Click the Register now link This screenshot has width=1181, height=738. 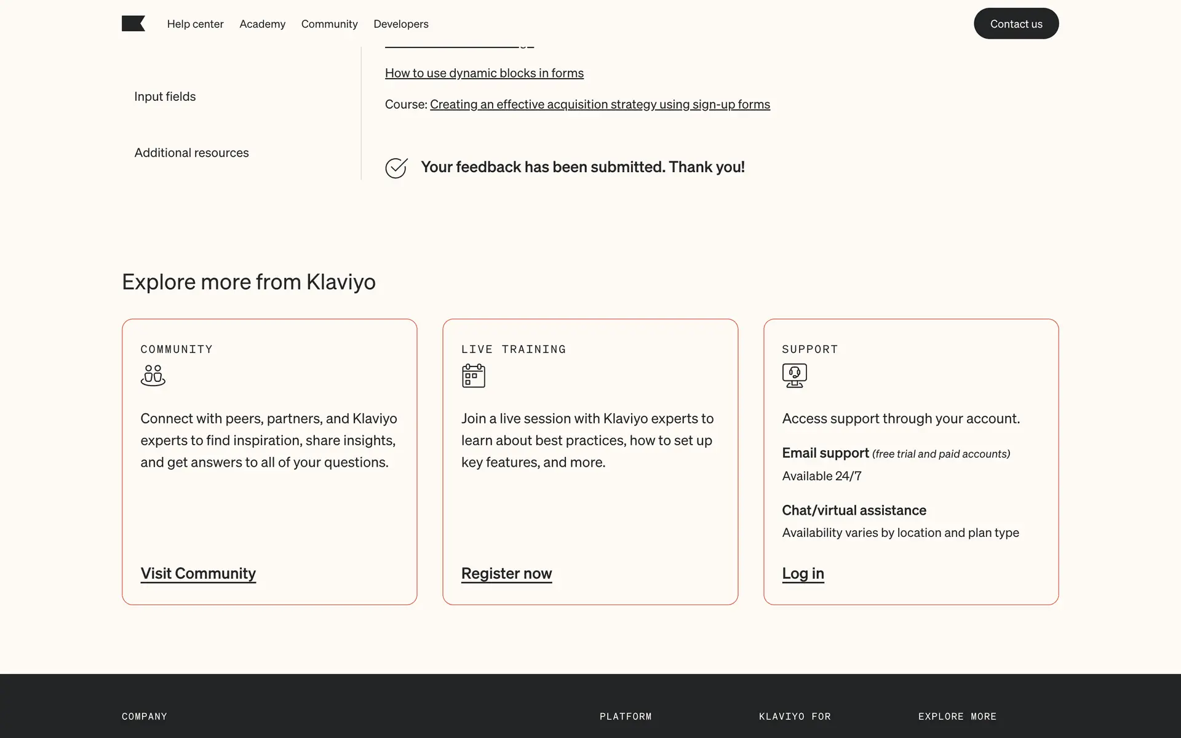click(x=506, y=573)
